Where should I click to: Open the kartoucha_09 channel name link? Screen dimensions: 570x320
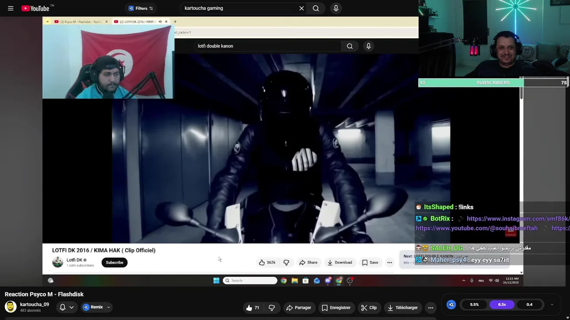(x=34, y=304)
